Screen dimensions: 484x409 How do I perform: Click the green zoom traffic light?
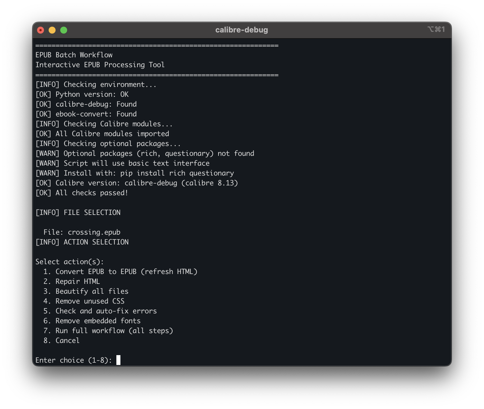click(63, 30)
